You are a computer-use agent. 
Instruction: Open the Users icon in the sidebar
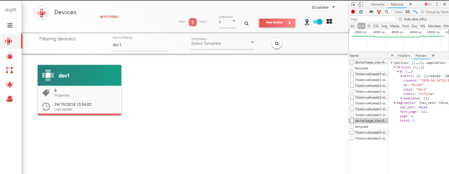coord(9,99)
